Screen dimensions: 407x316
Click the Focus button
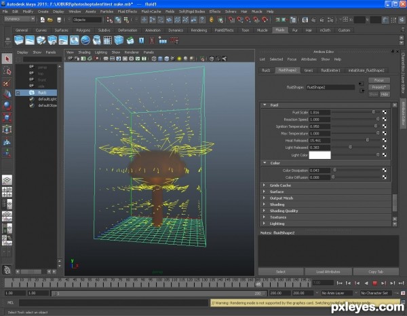pyautogui.click(x=379, y=80)
